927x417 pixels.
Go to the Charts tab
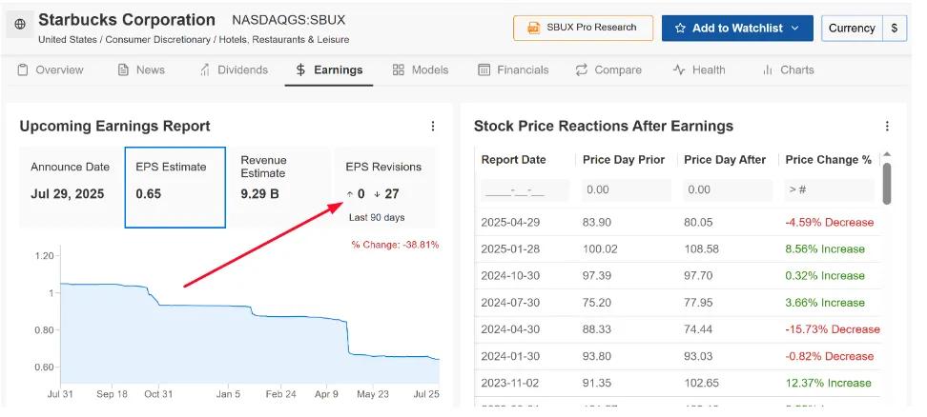(x=788, y=69)
